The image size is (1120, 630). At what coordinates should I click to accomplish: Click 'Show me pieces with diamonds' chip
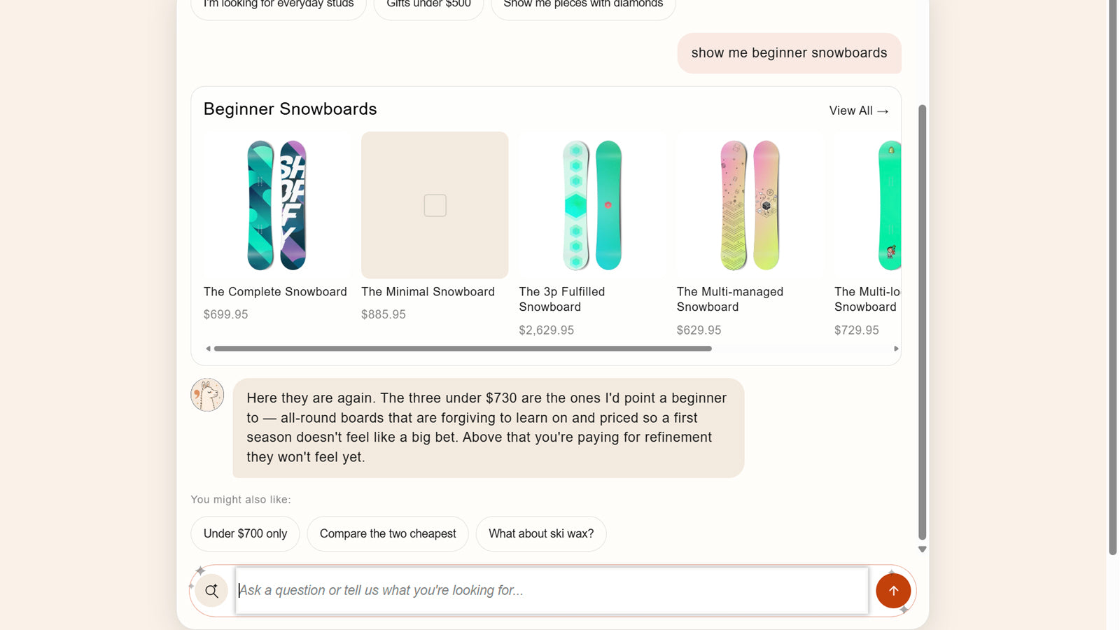click(583, 6)
